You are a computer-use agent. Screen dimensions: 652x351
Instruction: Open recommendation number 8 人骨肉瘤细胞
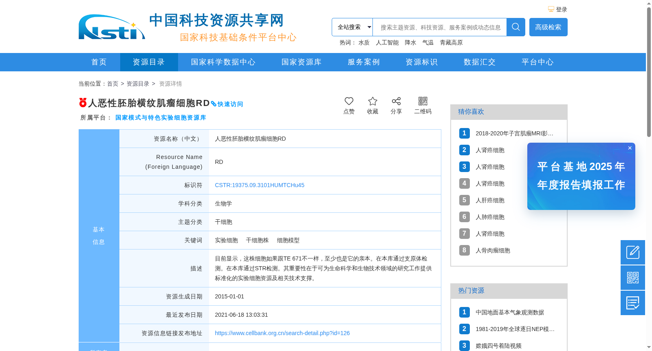493,250
